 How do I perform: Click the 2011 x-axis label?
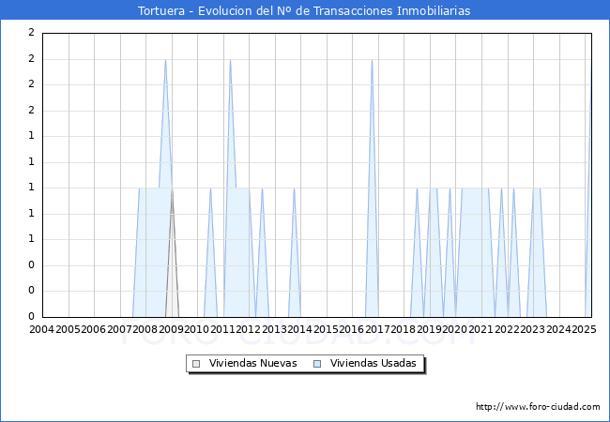[223, 329]
